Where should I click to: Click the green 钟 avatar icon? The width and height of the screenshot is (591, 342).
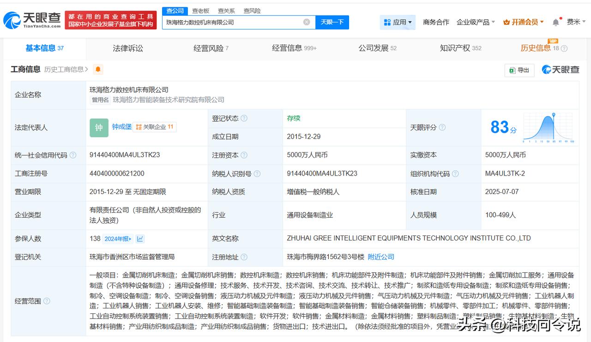[99, 128]
